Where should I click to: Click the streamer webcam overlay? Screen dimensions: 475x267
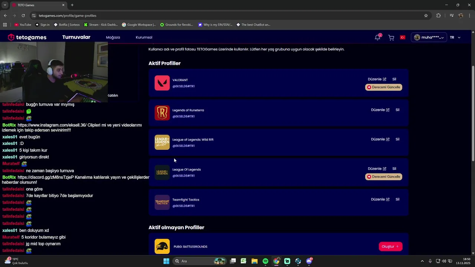click(54, 72)
